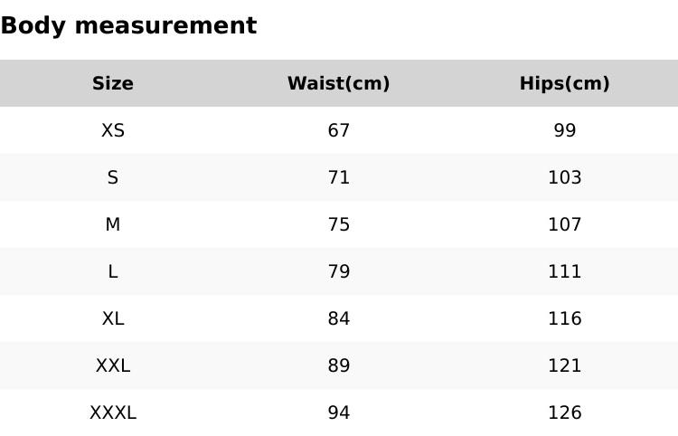Select hips value 121
The height and width of the screenshot is (436, 678).
565,366
